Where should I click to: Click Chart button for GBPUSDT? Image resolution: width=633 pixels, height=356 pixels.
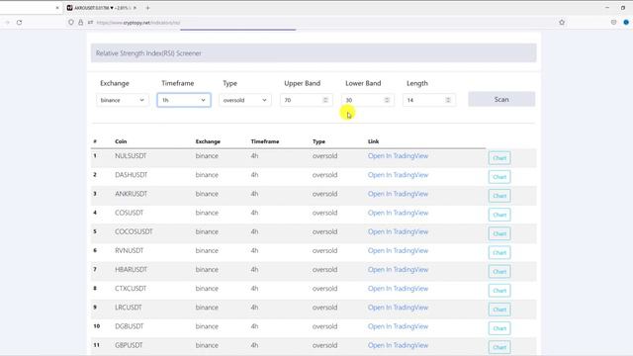coord(499,347)
